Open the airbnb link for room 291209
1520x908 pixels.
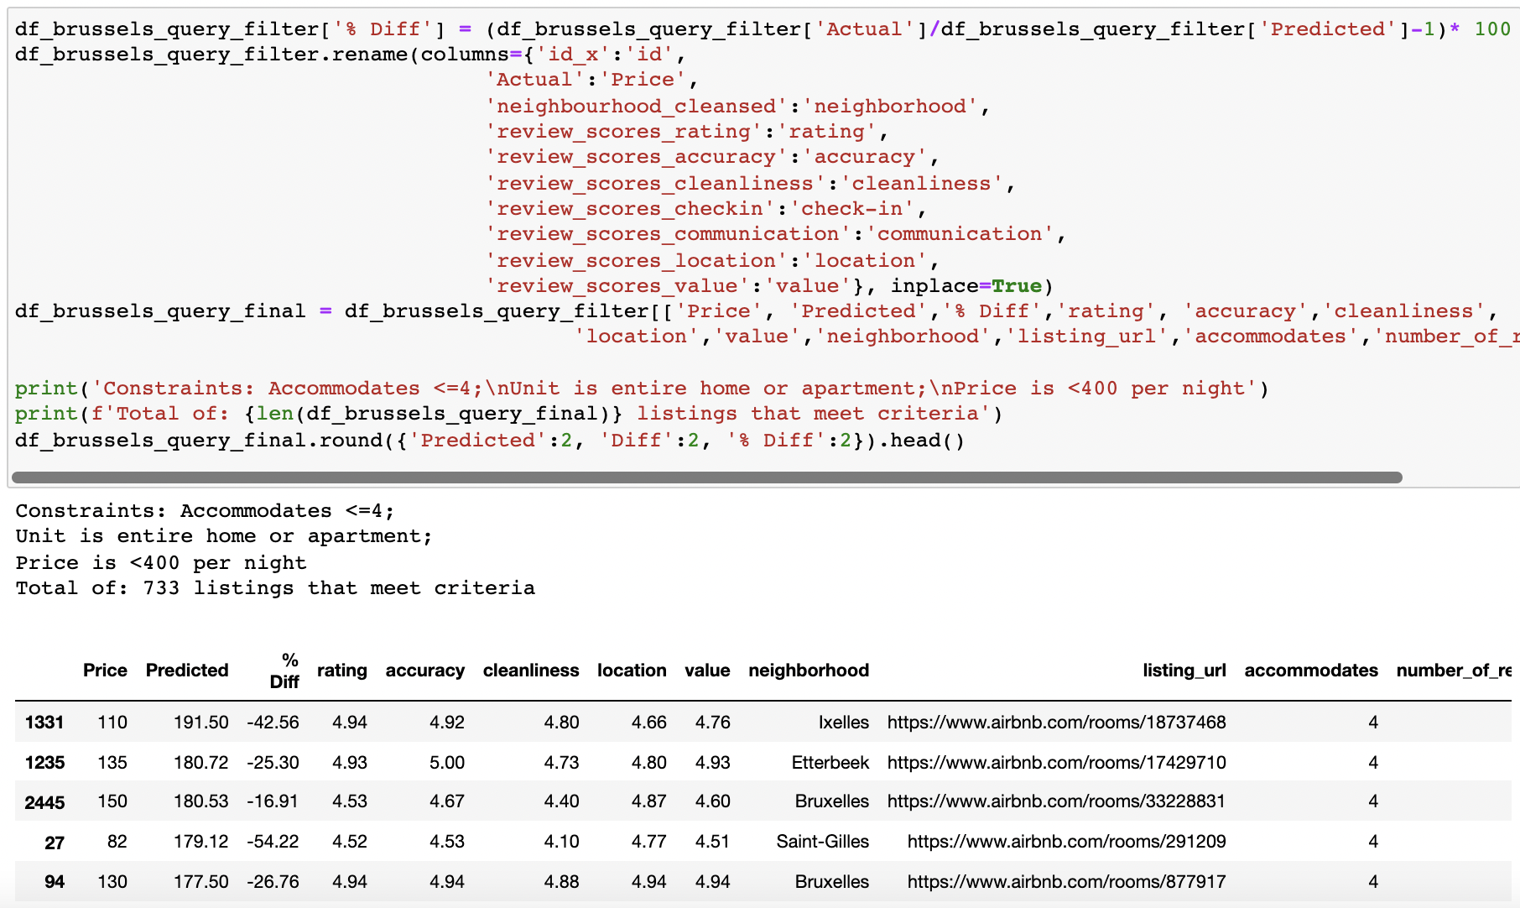pyautogui.click(x=1066, y=842)
